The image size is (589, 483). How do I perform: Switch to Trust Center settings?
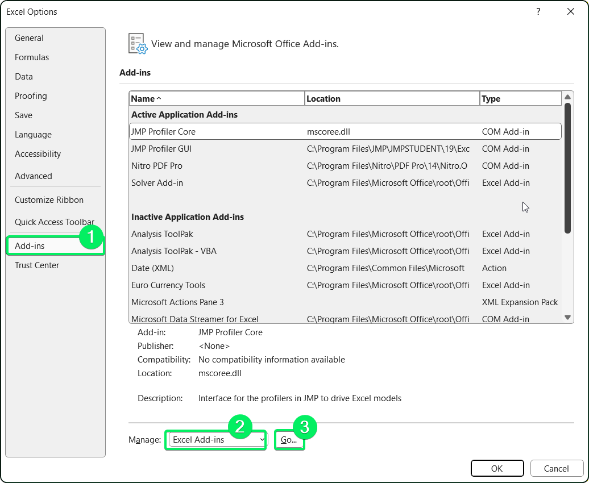point(36,265)
